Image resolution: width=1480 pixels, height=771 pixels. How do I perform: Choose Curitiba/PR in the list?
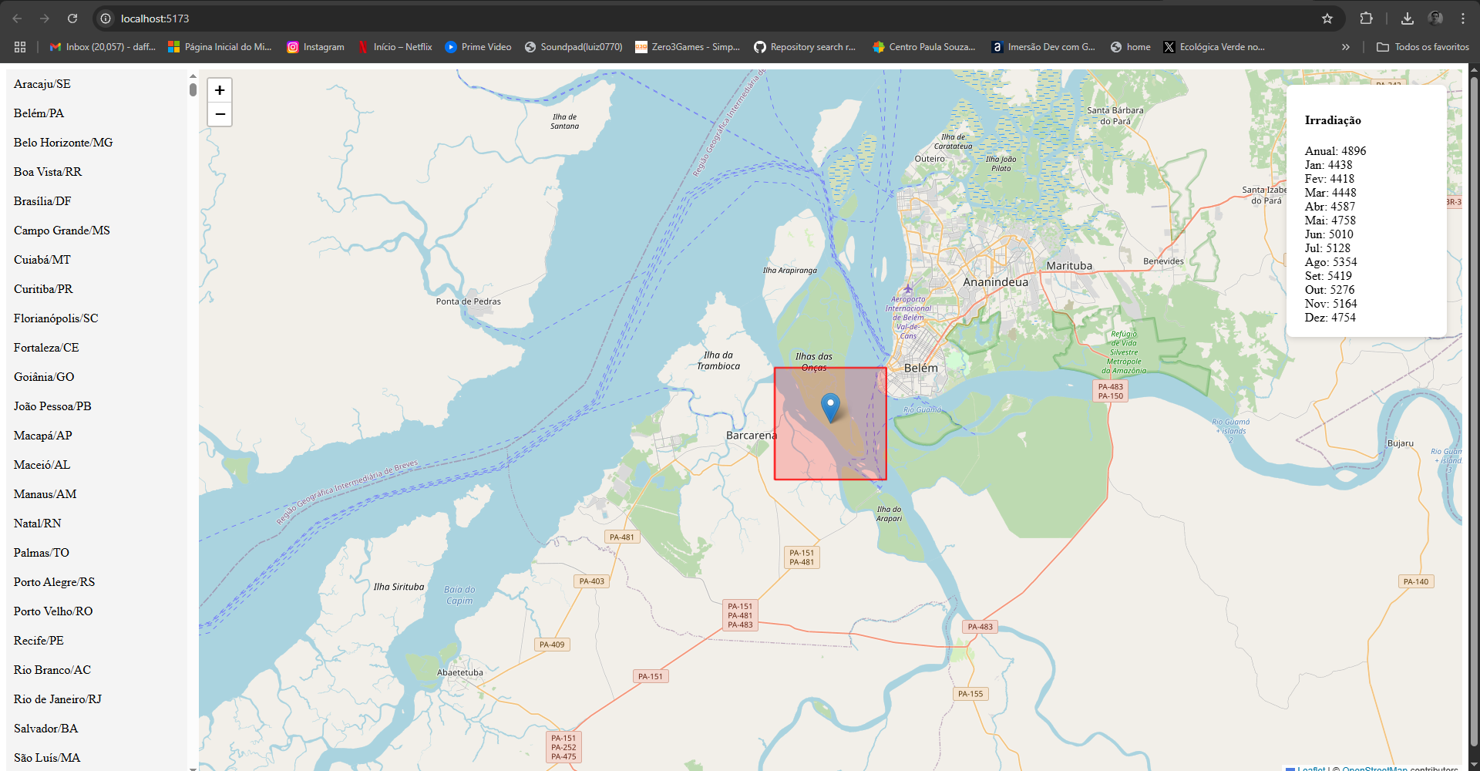pos(96,289)
